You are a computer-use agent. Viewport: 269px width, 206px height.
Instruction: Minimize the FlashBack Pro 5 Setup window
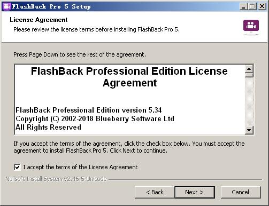point(243,6)
